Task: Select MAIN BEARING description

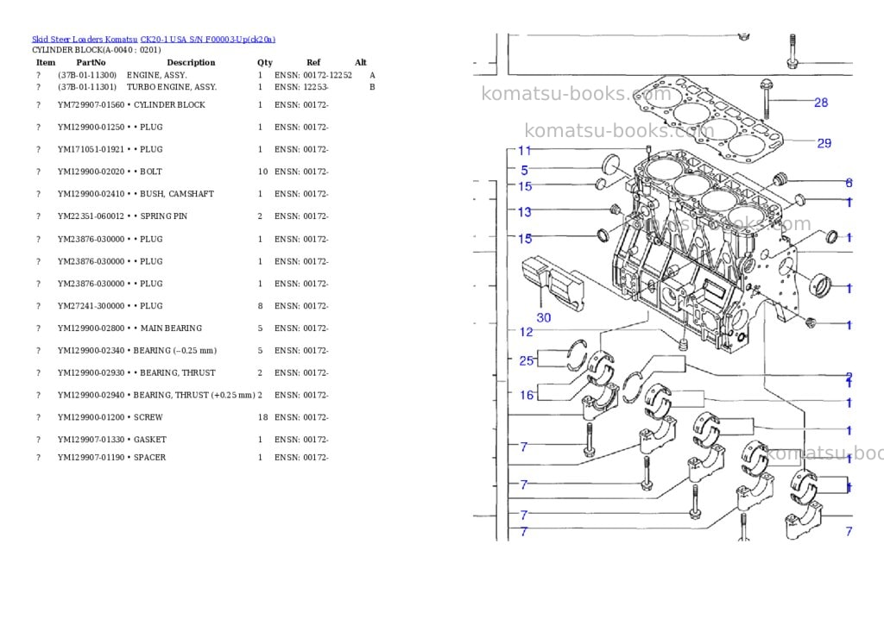Action: (x=171, y=328)
